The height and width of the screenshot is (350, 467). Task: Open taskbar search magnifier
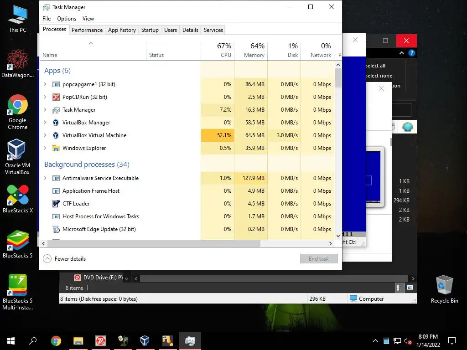click(33, 341)
